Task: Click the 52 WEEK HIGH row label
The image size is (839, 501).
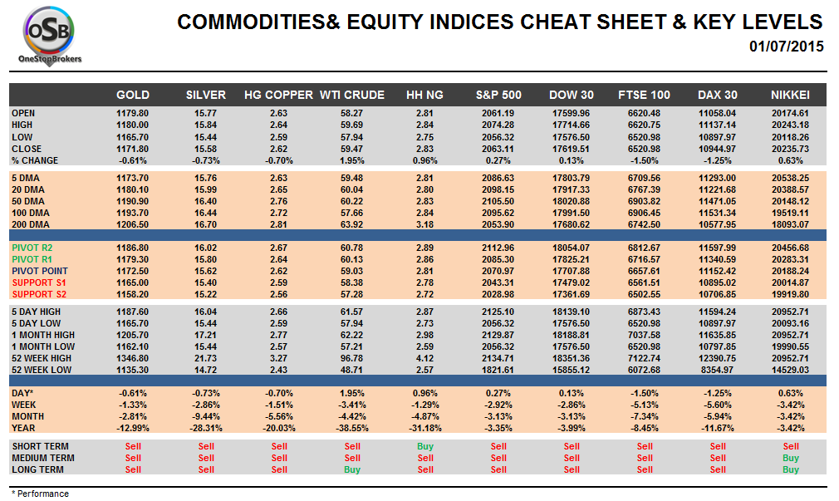Action: pos(43,357)
